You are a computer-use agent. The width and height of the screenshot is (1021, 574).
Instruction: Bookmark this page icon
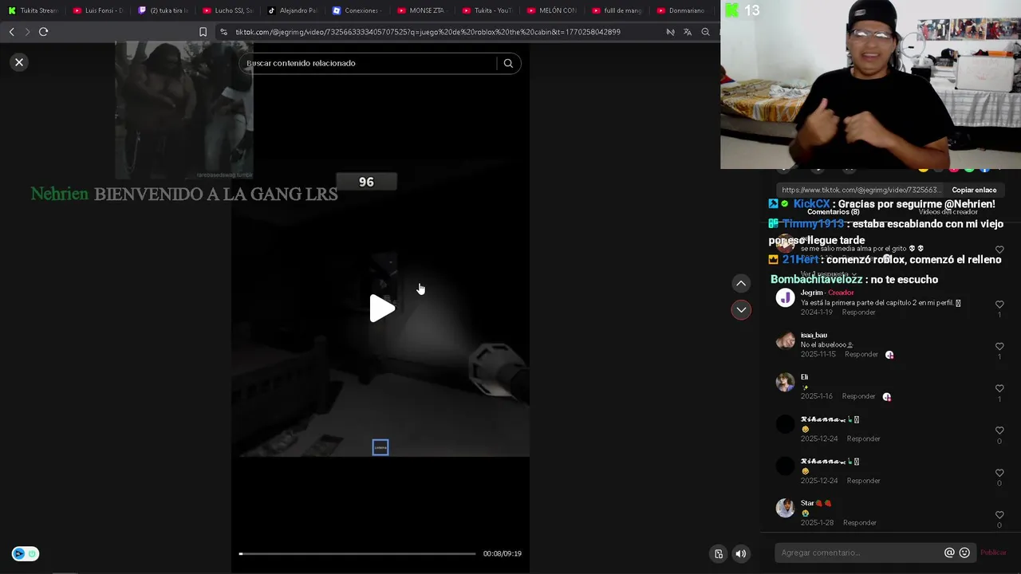point(203,32)
